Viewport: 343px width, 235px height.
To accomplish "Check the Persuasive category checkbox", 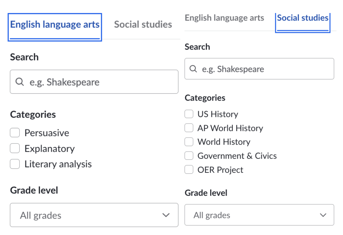I will (15, 132).
